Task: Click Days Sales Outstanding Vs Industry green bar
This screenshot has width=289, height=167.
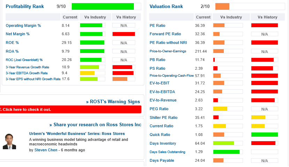Action: tap(226, 152)
